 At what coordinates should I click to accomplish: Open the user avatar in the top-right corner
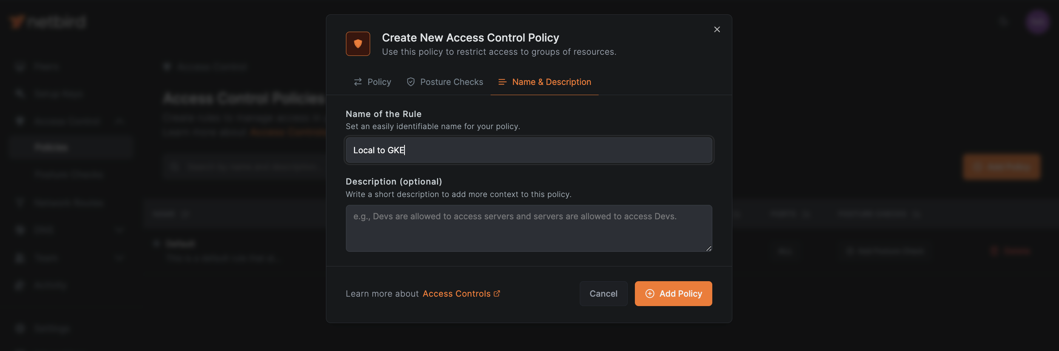coord(1037,22)
